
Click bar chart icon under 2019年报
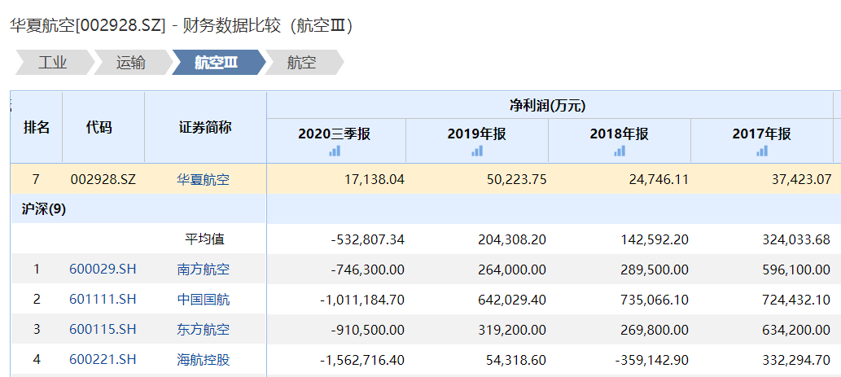point(477,151)
